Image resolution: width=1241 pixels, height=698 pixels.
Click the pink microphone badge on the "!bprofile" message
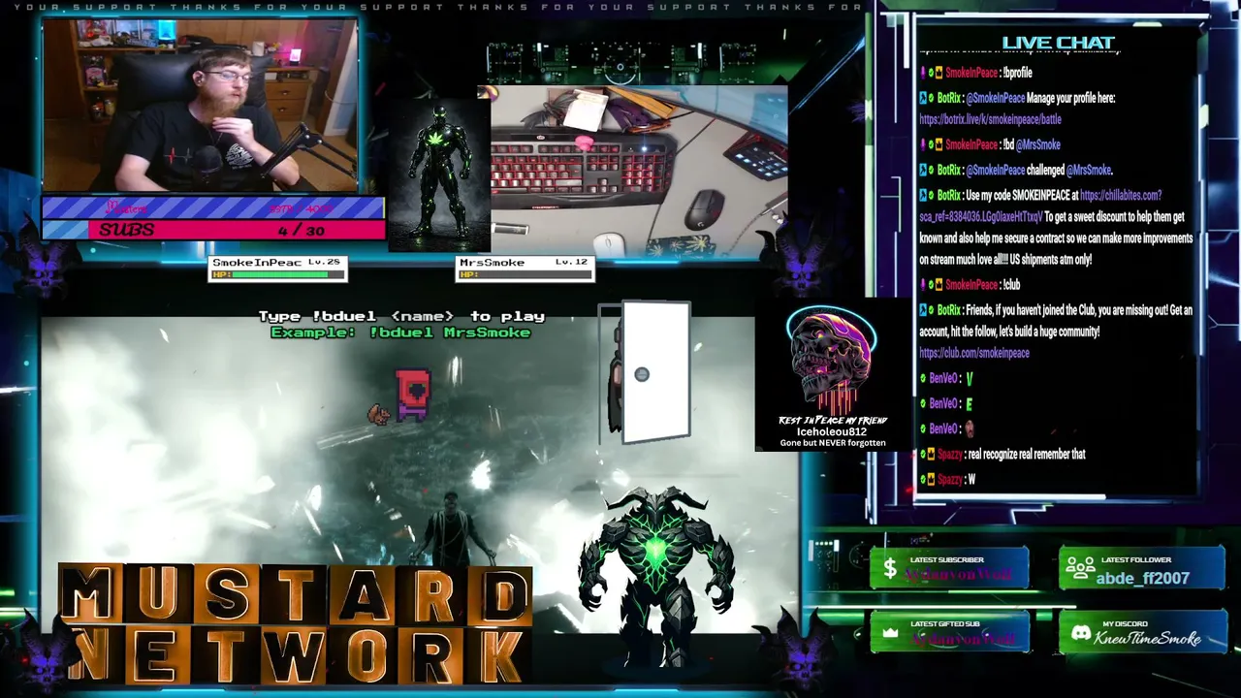click(x=923, y=73)
